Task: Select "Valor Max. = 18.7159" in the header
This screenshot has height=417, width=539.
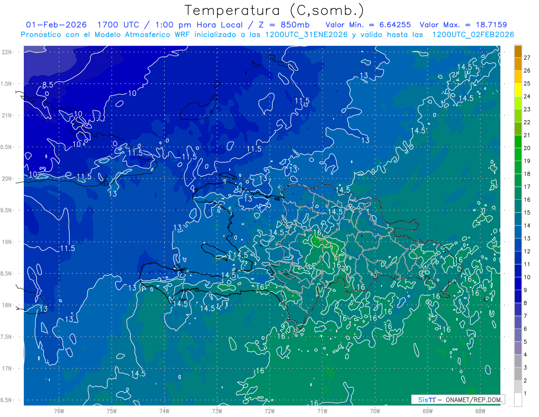Action: click(463, 25)
